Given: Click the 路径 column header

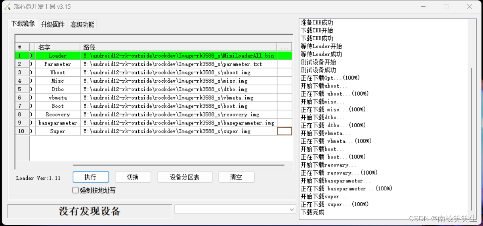Looking at the screenshot, I should 178,47.
